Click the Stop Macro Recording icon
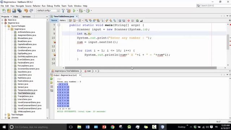Screen dimensions: 231x130 point(132,21)
